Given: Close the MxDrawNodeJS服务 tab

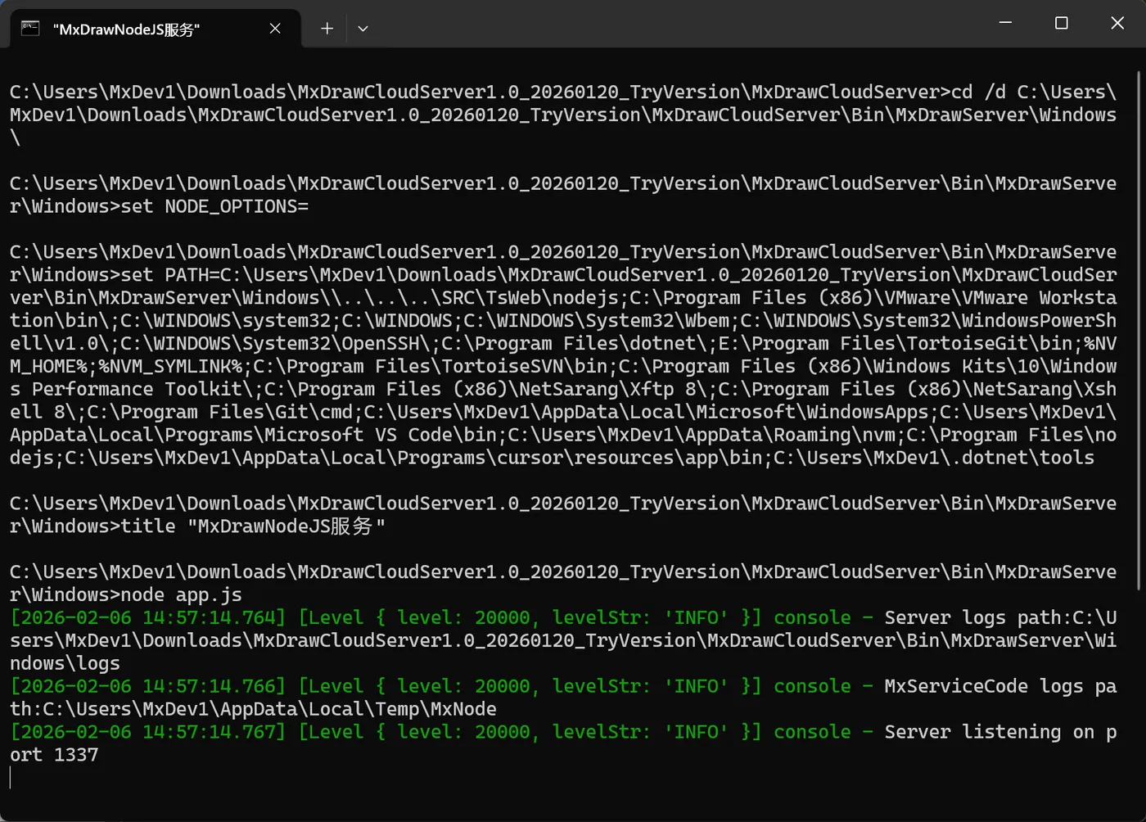Looking at the screenshot, I should tap(275, 29).
